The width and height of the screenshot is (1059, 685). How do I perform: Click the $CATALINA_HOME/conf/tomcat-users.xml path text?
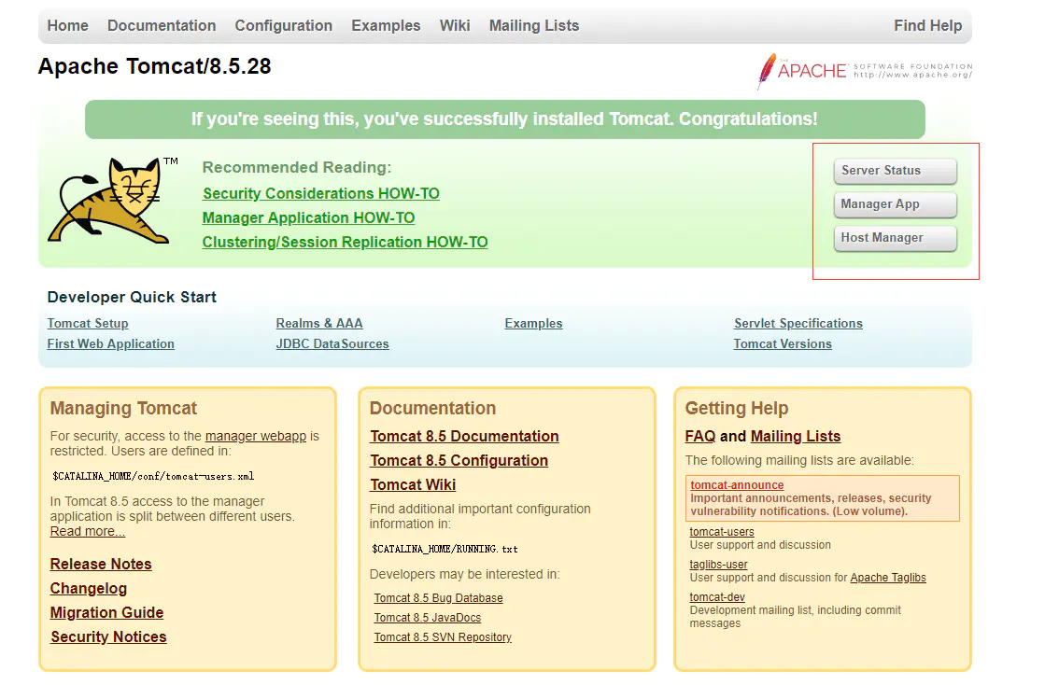[x=153, y=477]
